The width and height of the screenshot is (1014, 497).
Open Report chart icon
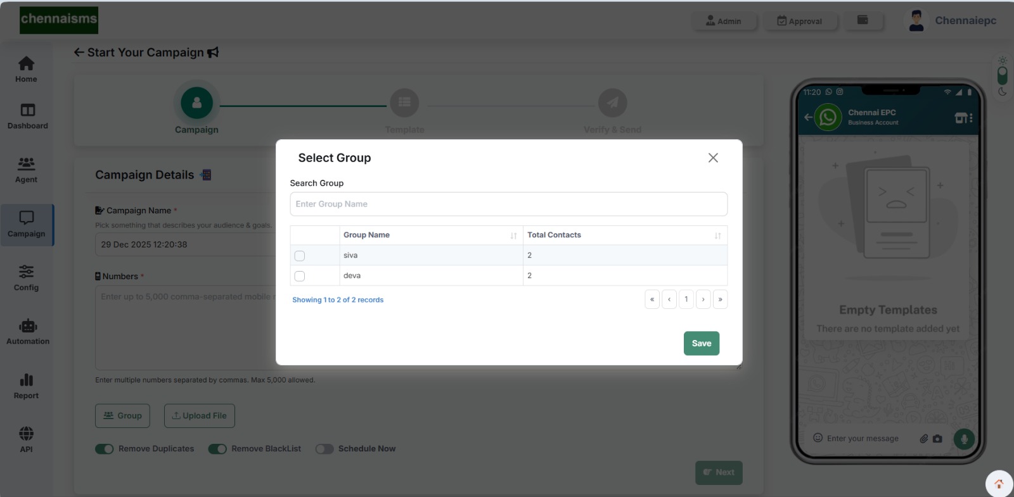point(26,386)
